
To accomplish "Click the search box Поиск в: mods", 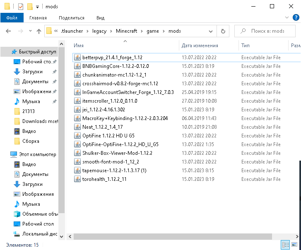I will click(265, 31).
